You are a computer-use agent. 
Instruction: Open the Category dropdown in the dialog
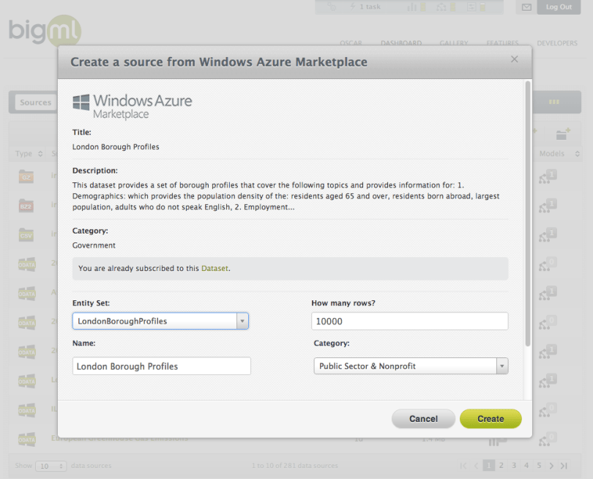[501, 366]
